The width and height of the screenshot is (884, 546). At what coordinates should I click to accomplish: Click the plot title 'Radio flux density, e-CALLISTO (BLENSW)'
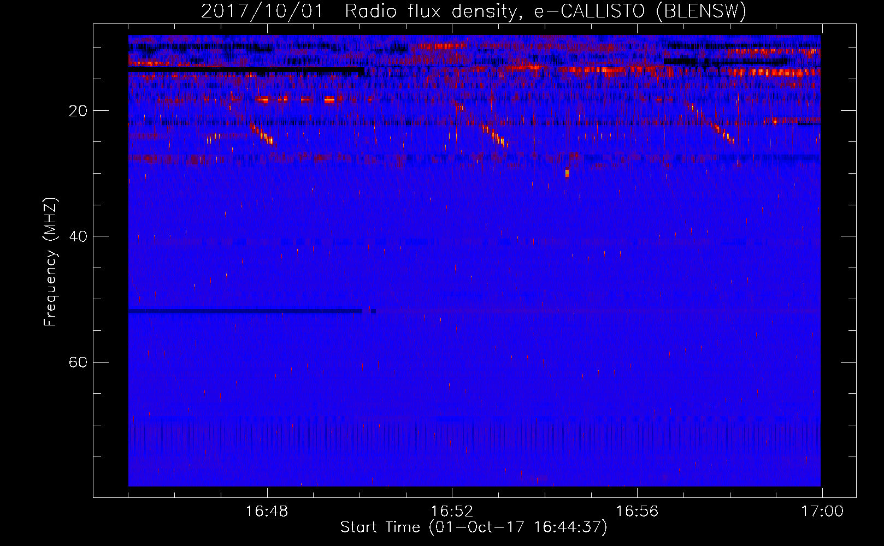pos(545,11)
